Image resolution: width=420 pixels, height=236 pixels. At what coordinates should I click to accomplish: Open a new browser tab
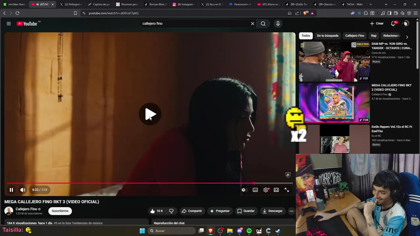(371, 4)
